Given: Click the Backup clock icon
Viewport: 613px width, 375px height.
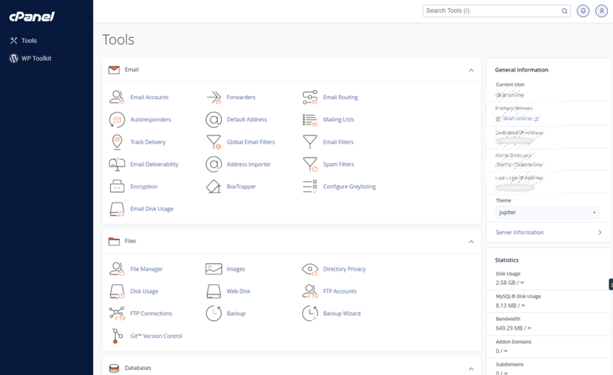Looking at the screenshot, I should (x=213, y=314).
